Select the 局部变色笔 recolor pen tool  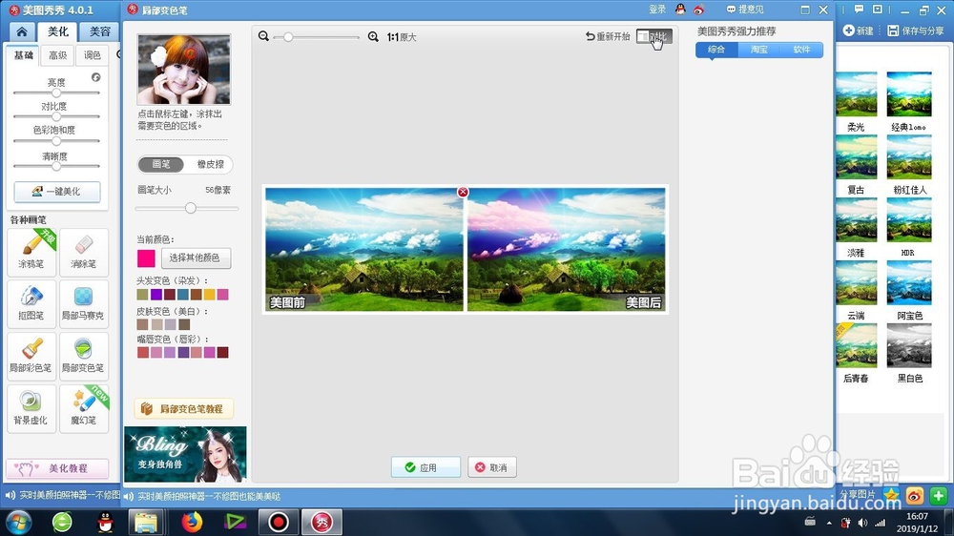[83, 356]
